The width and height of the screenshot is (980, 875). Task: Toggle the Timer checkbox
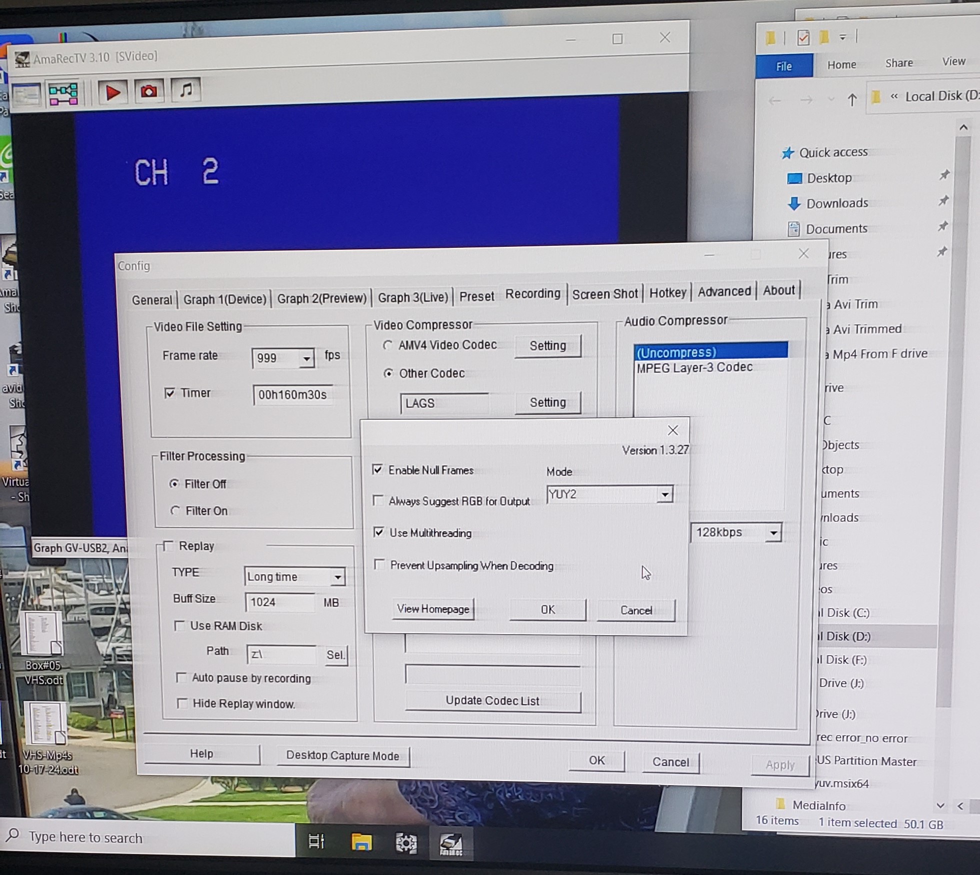[169, 393]
